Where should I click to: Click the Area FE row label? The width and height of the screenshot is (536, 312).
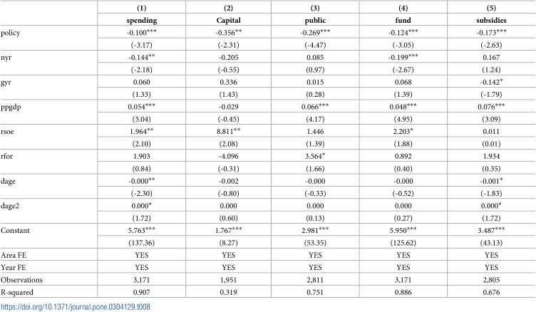14,255
